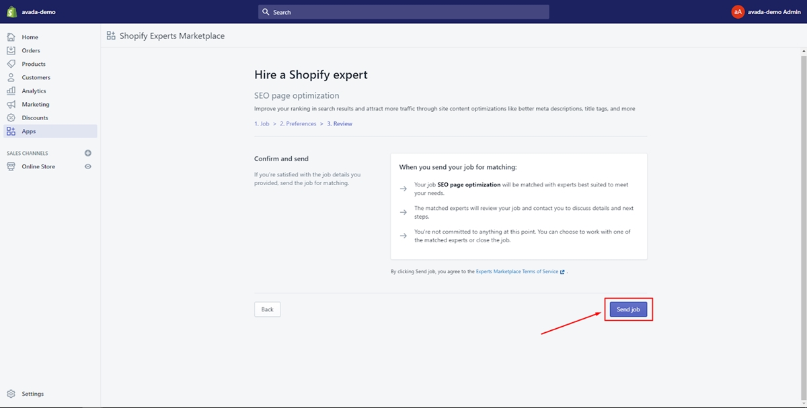Click the Discounts badge icon
The width and height of the screenshot is (807, 408).
coord(11,117)
